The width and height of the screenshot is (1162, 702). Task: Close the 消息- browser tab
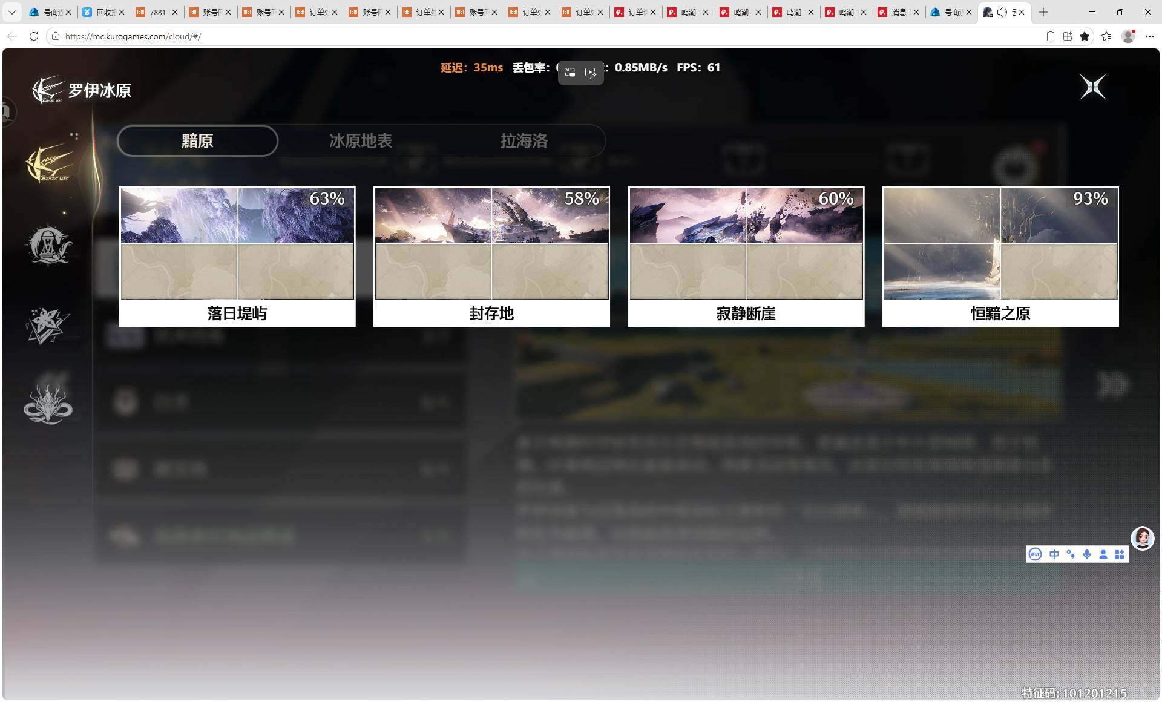916,12
